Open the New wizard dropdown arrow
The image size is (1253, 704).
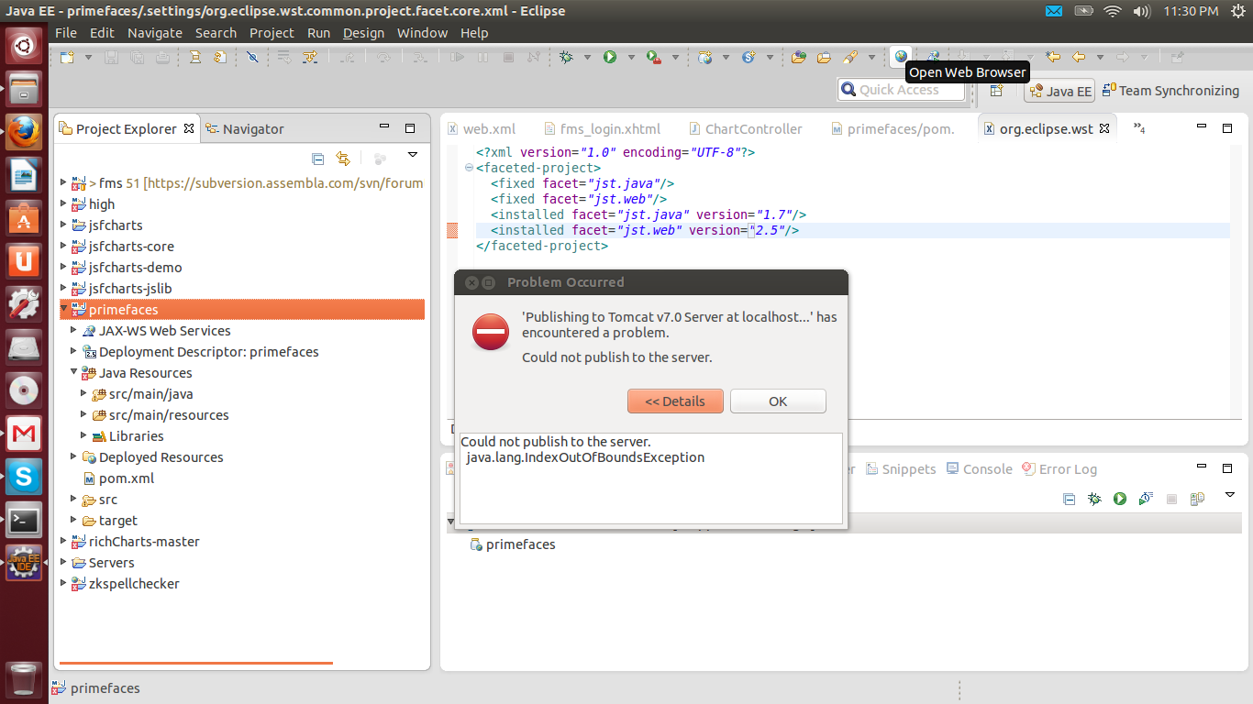88,57
